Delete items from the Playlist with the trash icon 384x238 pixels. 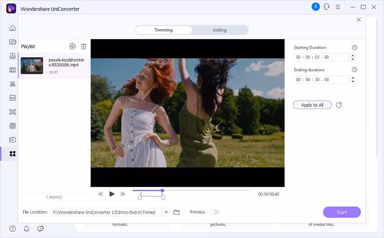[84, 46]
